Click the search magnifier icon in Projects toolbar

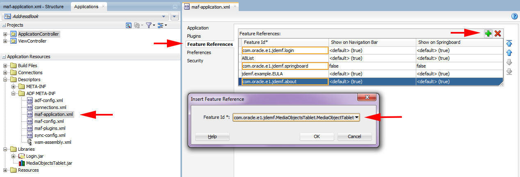128,25
